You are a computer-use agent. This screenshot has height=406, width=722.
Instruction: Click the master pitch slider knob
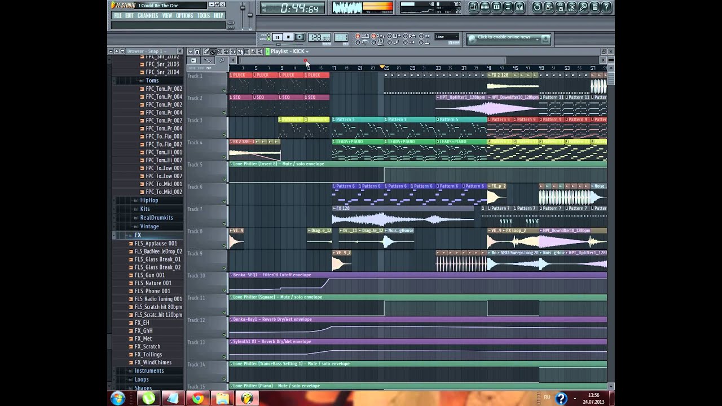250,15
